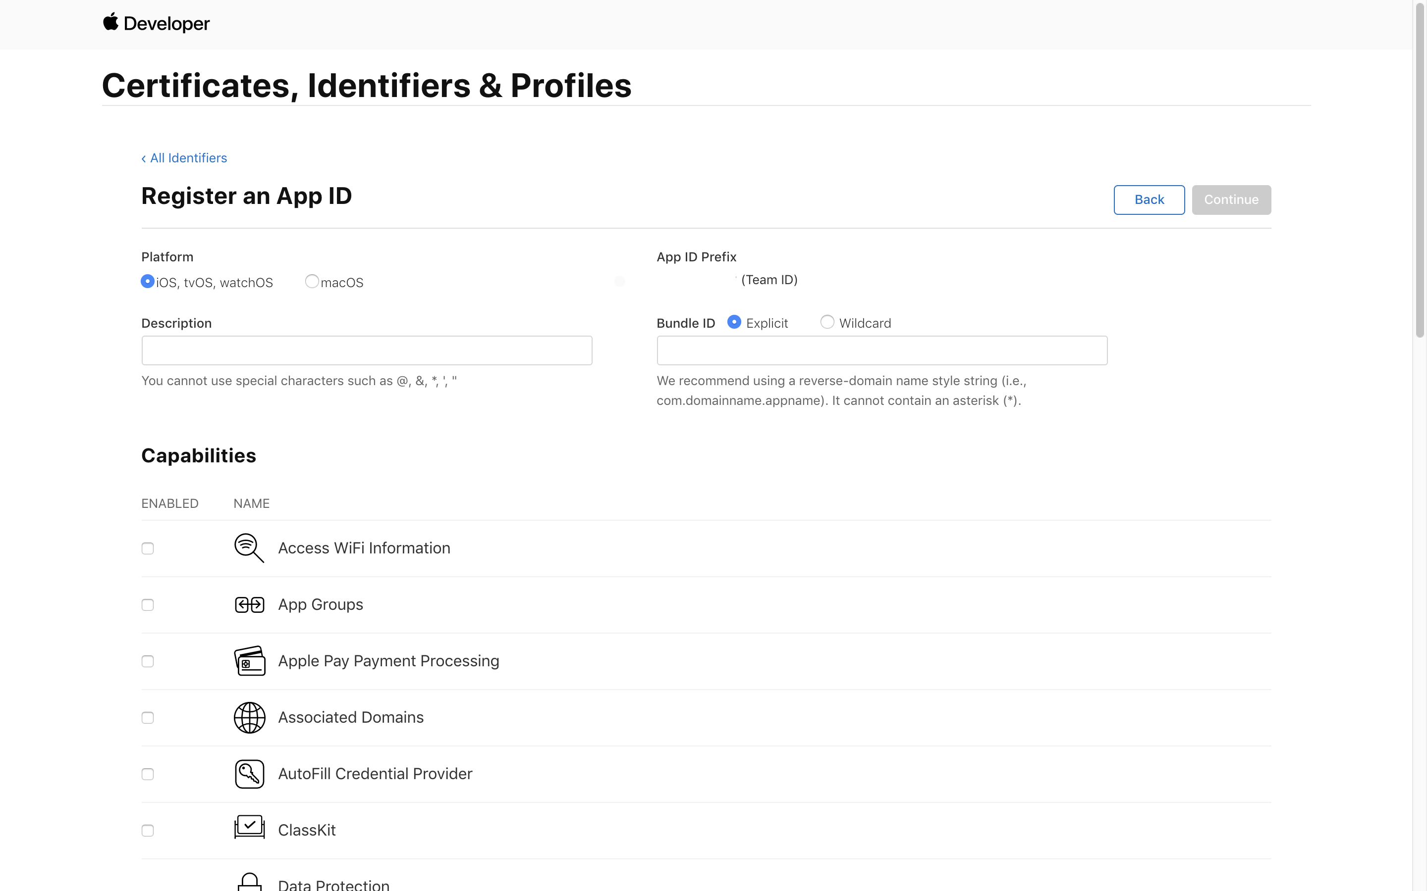
Task: Enable AutoFill Credential Provider checkbox
Action: pyautogui.click(x=148, y=774)
